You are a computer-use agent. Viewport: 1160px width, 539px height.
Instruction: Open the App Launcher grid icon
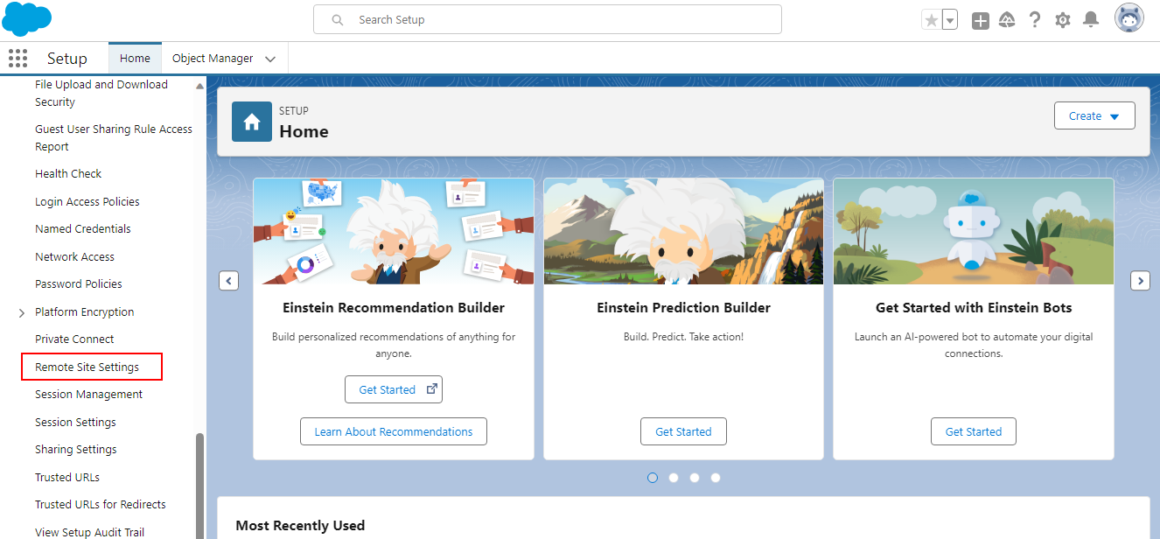pyautogui.click(x=18, y=59)
